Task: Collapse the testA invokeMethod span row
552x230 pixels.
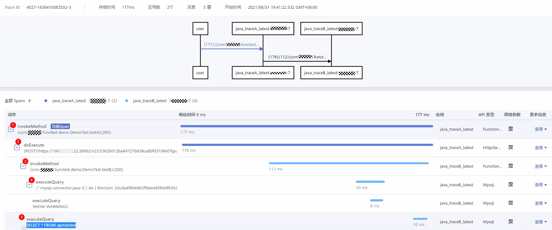Action: (11, 129)
